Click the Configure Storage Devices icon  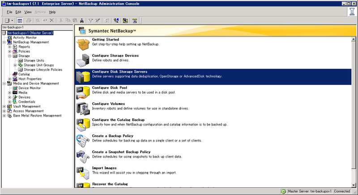point(83,60)
